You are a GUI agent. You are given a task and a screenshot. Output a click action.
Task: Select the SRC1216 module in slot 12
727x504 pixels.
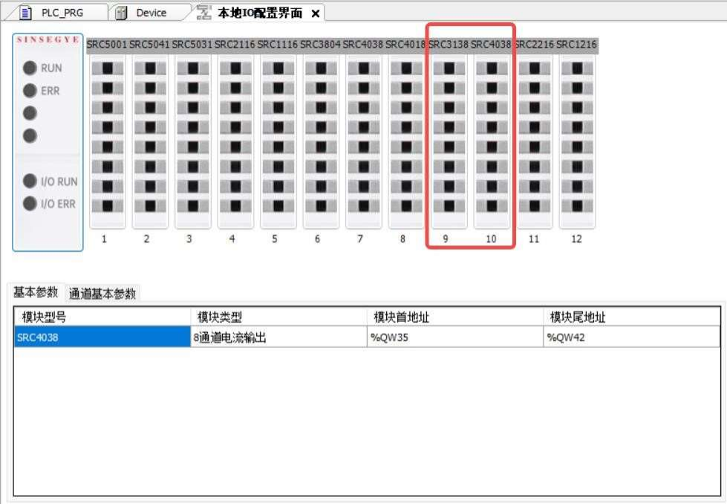577,141
